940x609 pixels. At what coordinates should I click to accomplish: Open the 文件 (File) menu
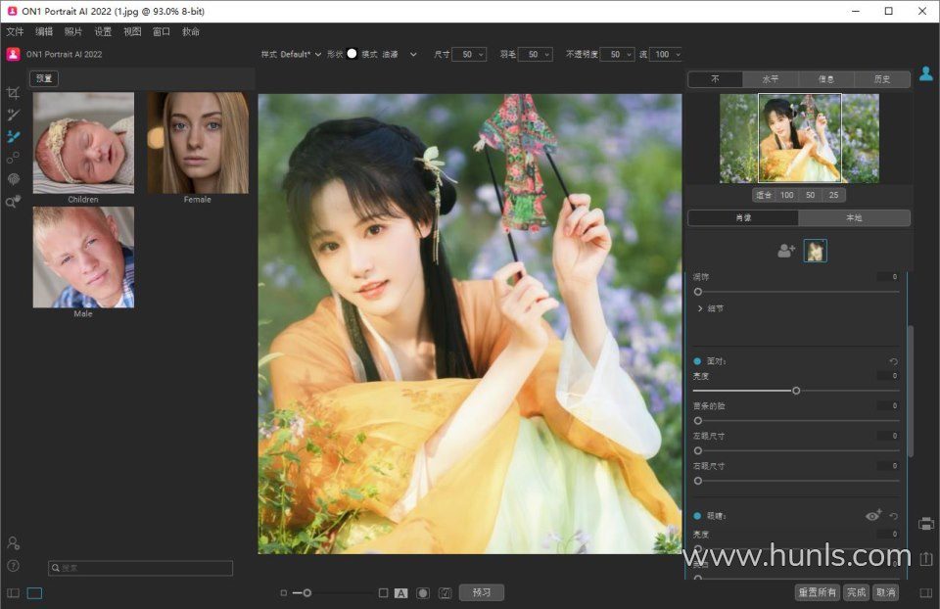click(x=15, y=31)
